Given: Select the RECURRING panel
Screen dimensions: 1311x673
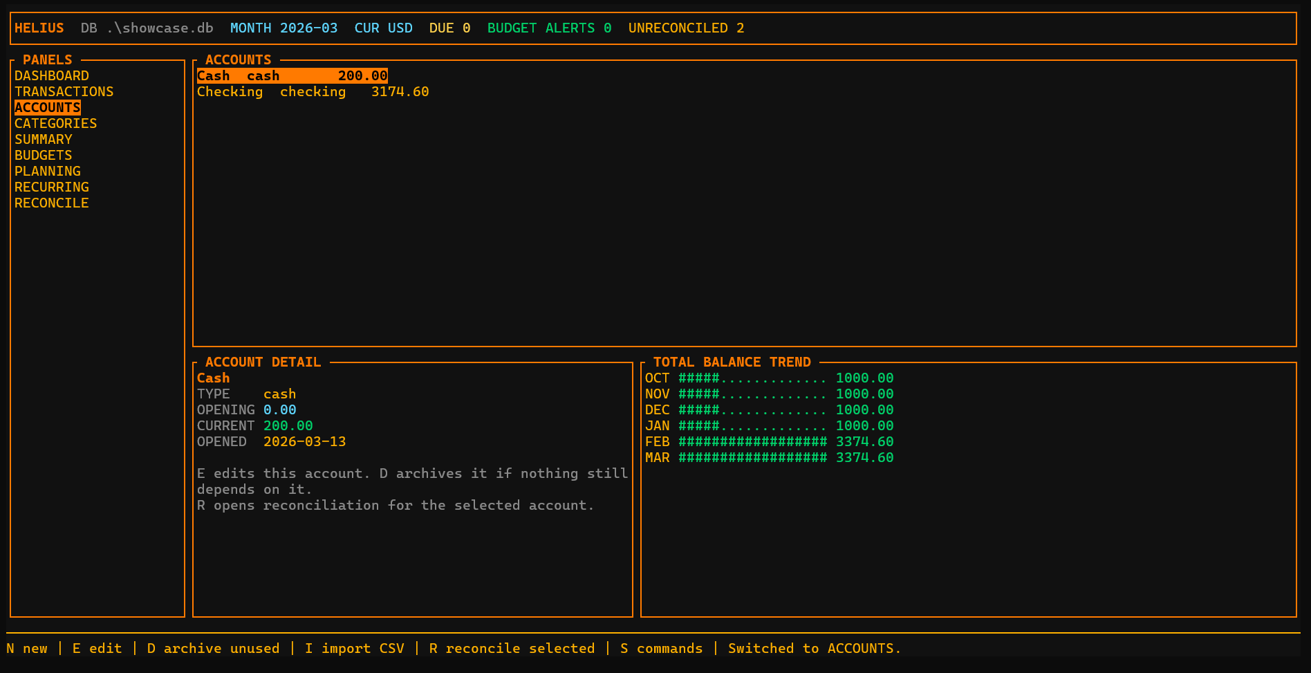Looking at the screenshot, I should (x=51, y=187).
